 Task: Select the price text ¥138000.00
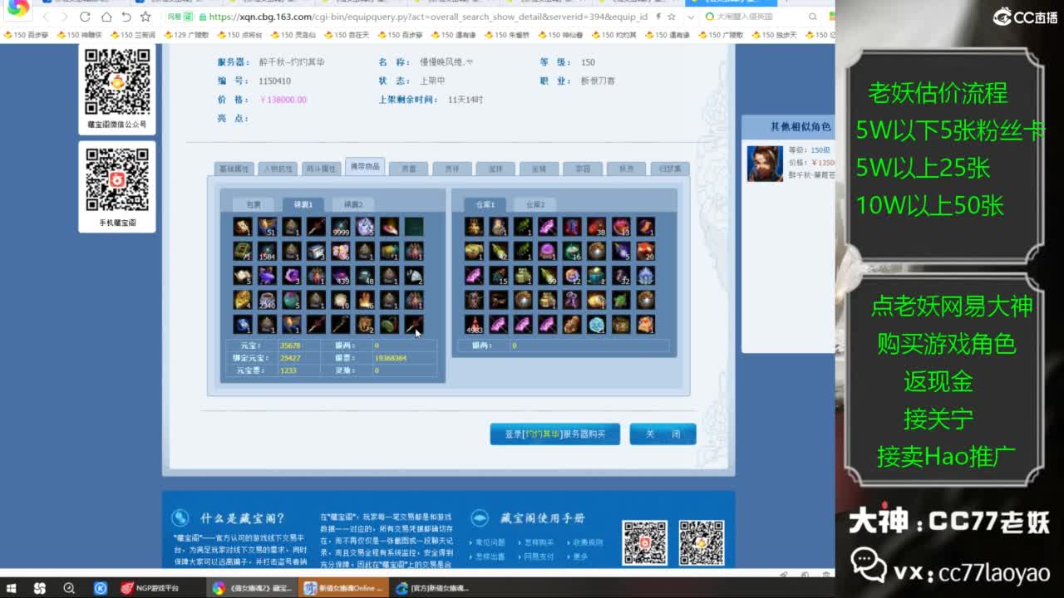pyautogui.click(x=283, y=100)
